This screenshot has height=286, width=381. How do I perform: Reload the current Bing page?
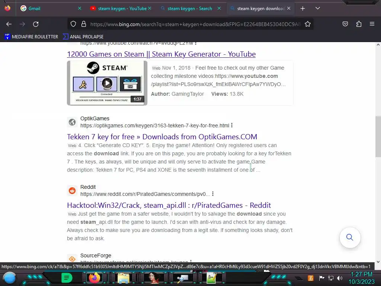click(x=36, y=24)
